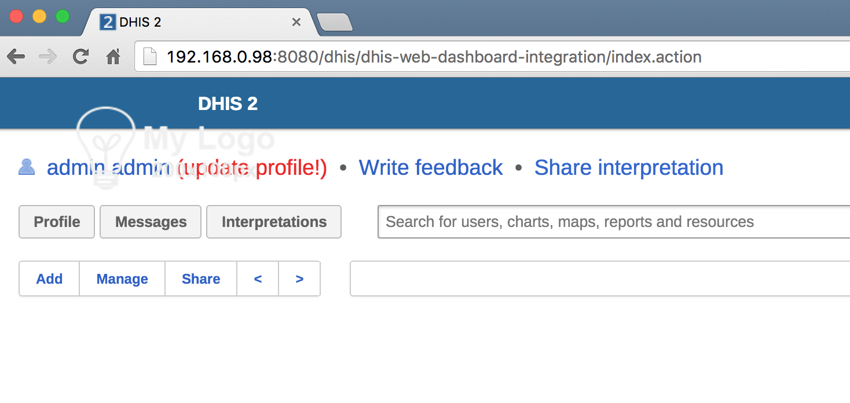Click the user avatar icon beside admin admin
Viewport: 850px width, 403px height.
tap(27, 167)
